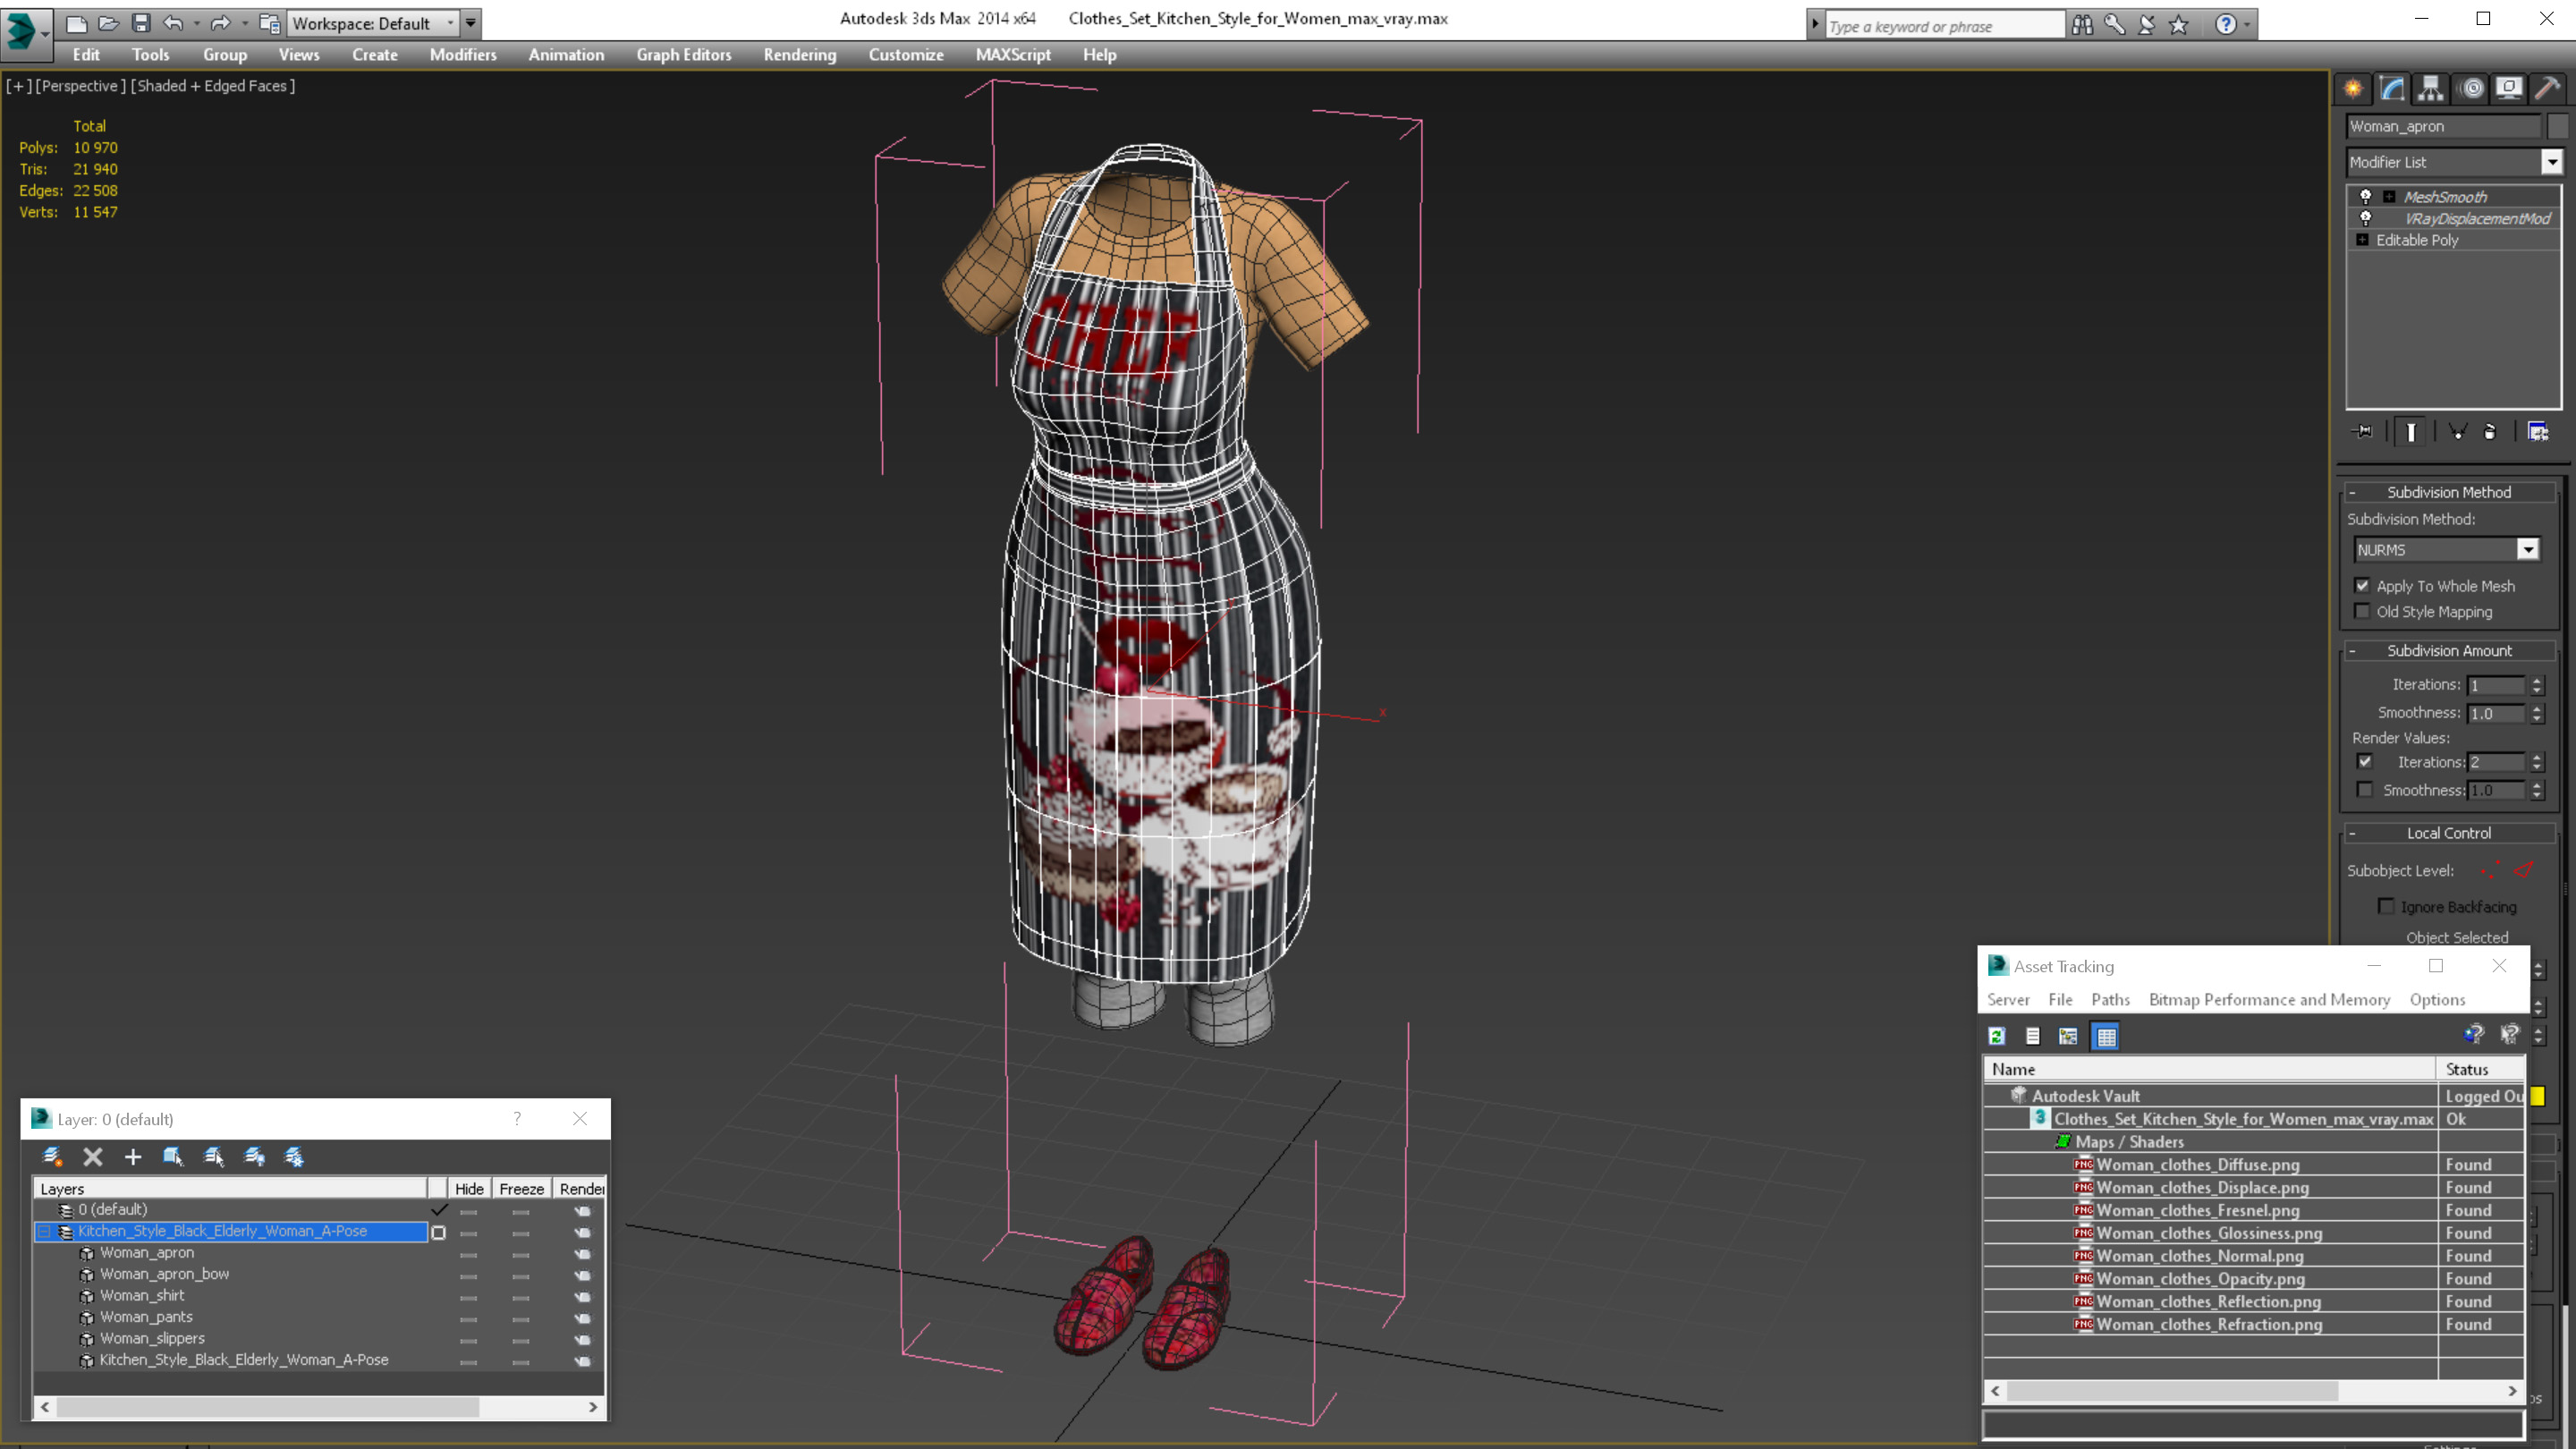Enable Old Style Mapping checkbox
Viewport: 2576px width, 1449px height.
click(x=2363, y=611)
